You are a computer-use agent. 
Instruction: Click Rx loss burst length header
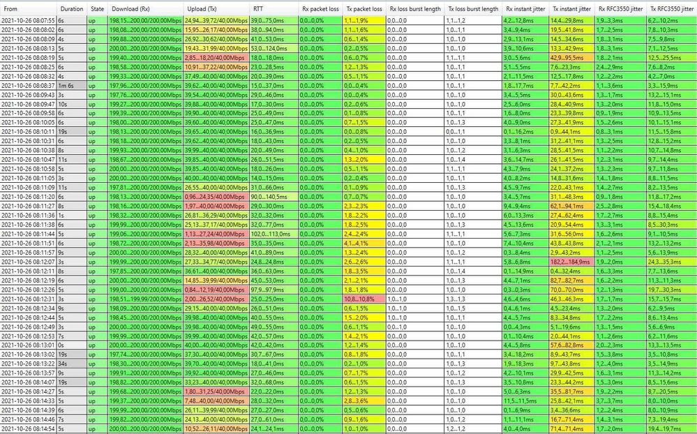414,8
